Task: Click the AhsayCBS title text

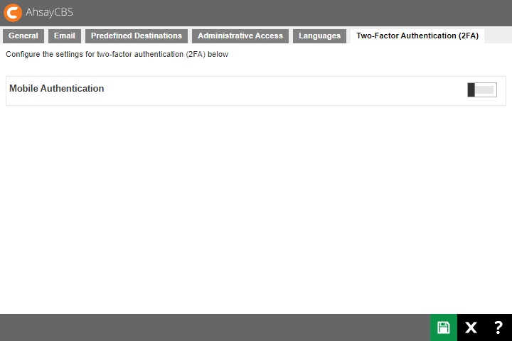Action: pos(50,12)
